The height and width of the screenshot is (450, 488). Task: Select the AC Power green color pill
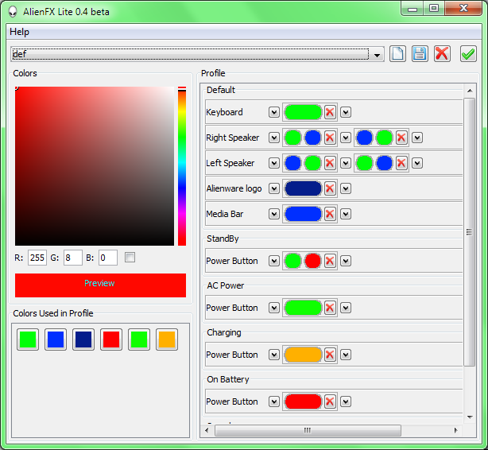(x=303, y=308)
